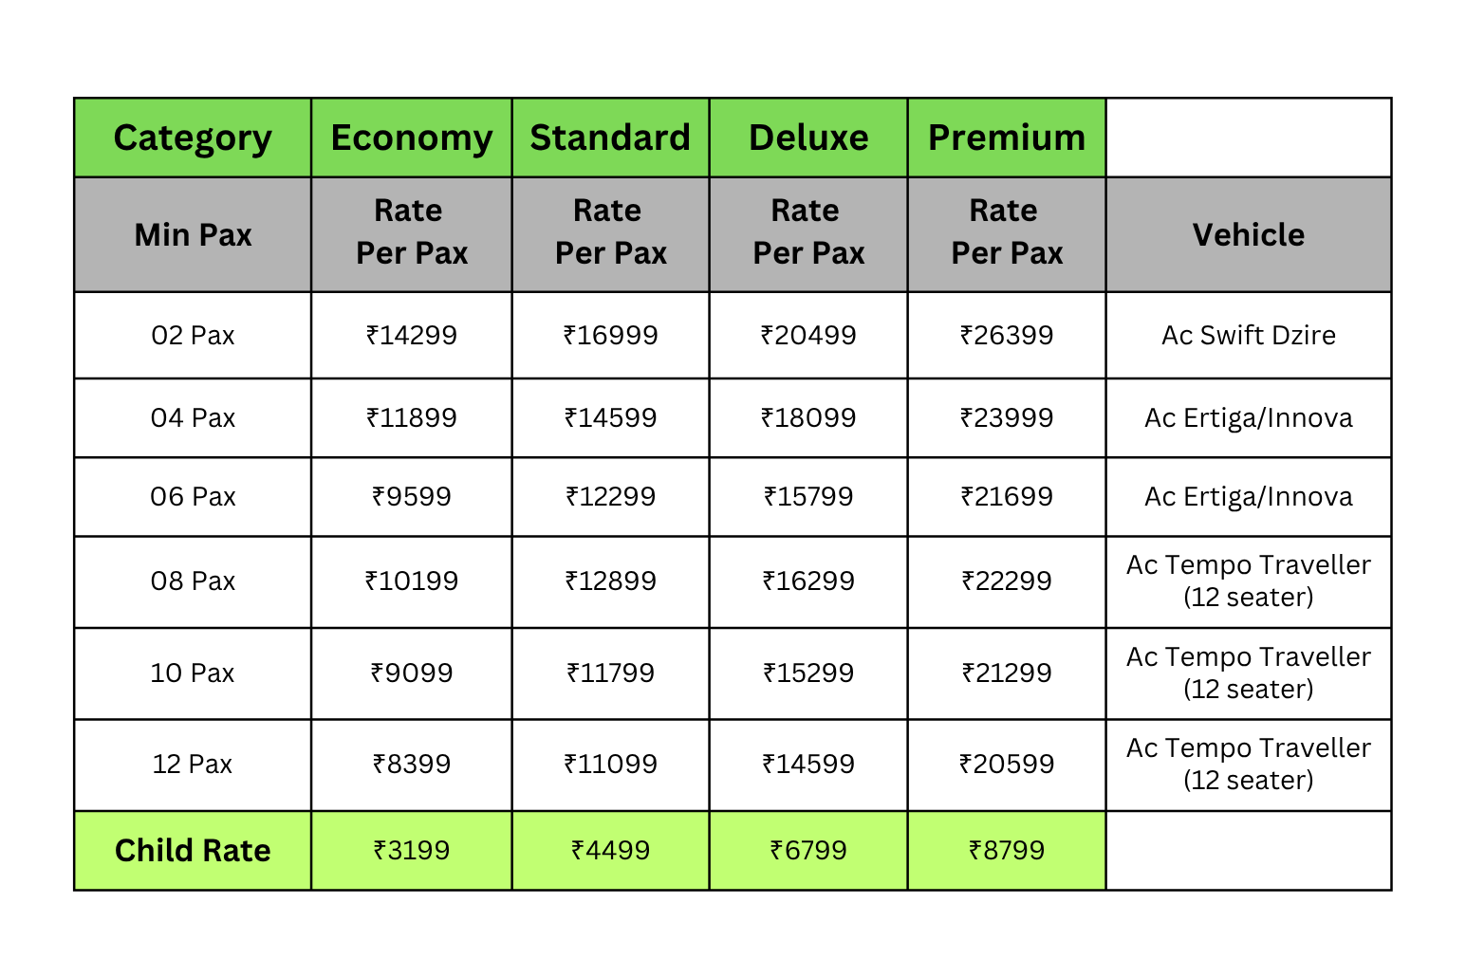The height and width of the screenshot is (977, 1466).
Task: Select the Premium column header
Action: (x=1007, y=138)
